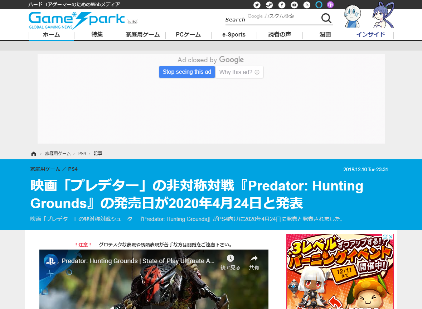Open 記事 breadcrumb link
This screenshot has height=309, width=422.
pyautogui.click(x=98, y=154)
